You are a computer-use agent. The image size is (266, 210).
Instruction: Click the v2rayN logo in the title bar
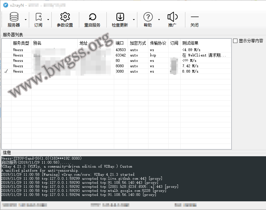pos(6,5)
